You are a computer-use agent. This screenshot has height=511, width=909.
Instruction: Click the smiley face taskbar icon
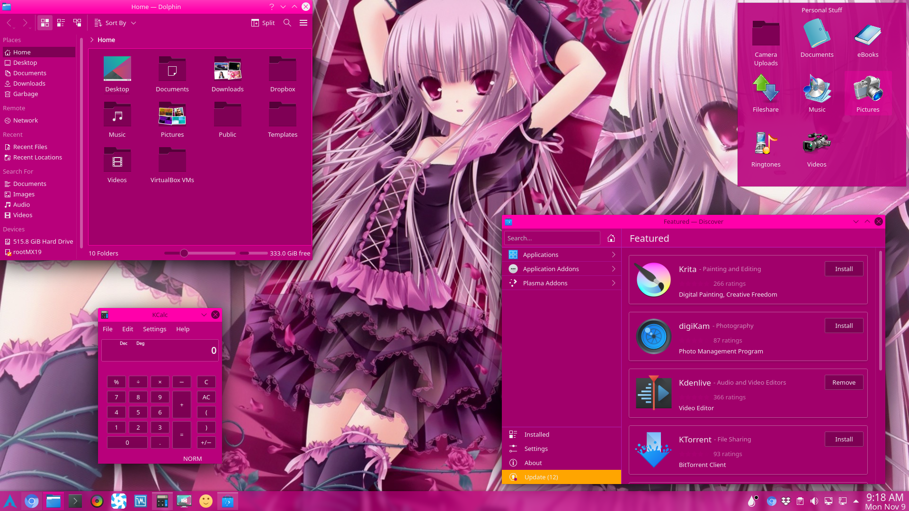(x=206, y=501)
